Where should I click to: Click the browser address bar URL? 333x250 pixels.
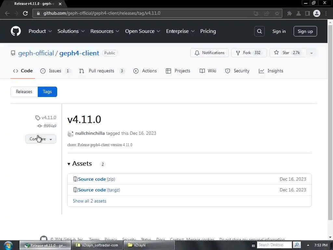point(102,13)
